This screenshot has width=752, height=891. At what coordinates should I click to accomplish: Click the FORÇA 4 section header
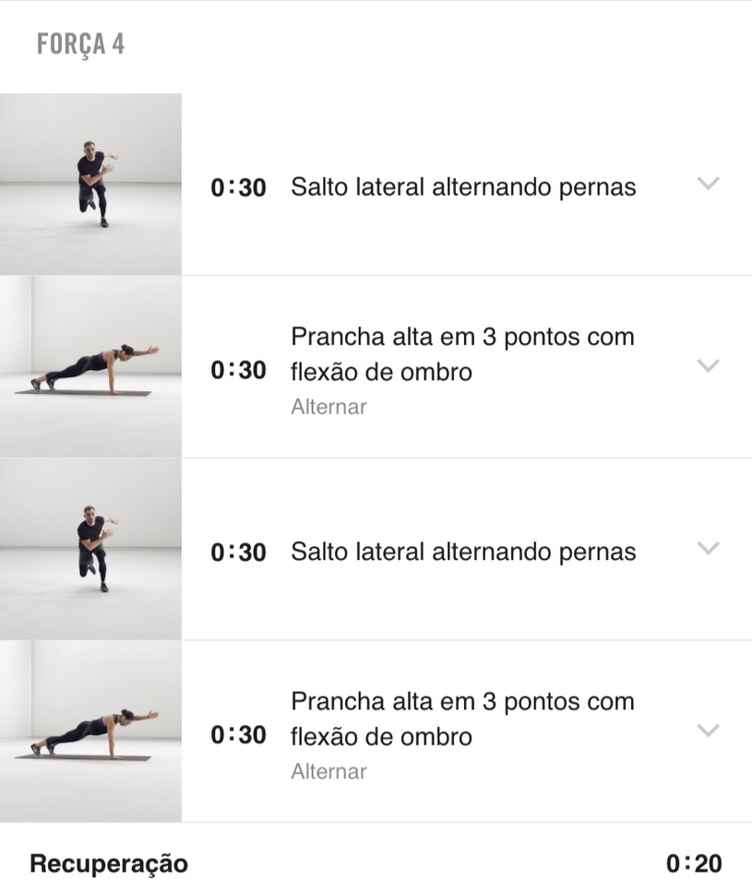click(80, 44)
